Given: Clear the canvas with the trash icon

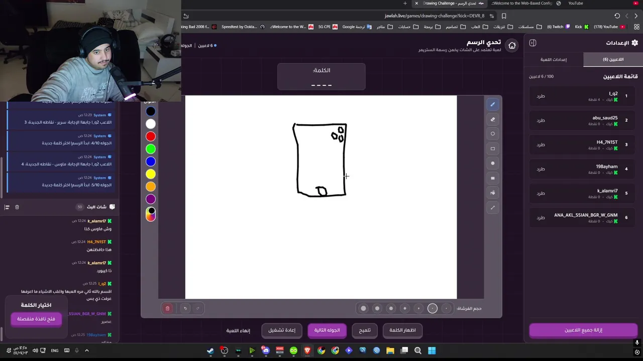Looking at the screenshot, I should point(168,308).
